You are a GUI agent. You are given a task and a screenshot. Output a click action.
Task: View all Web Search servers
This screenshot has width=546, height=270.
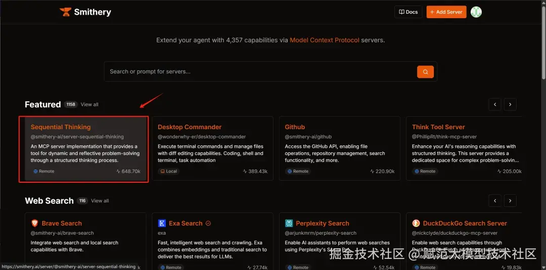[x=100, y=200]
